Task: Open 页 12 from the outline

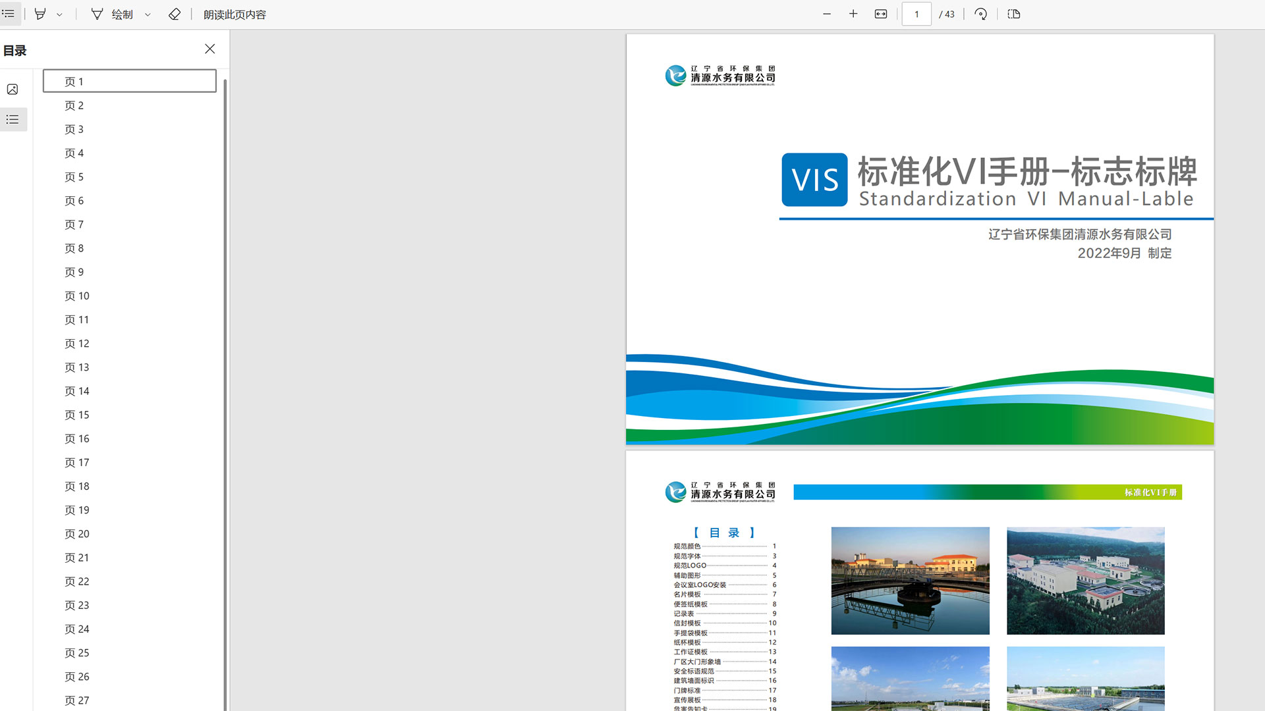Action: pos(76,343)
